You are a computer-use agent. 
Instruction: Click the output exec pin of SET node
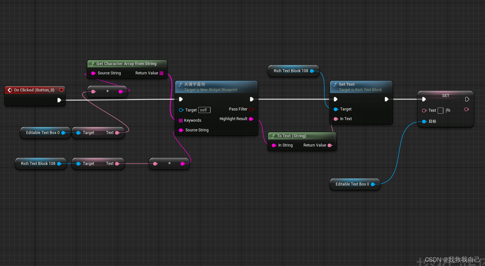point(467,99)
